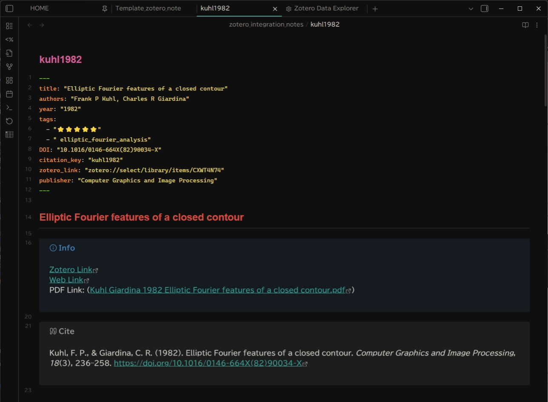548x402 pixels.
Task: Toggle the right sidebar panel
Action: pyautogui.click(x=484, y=8)
